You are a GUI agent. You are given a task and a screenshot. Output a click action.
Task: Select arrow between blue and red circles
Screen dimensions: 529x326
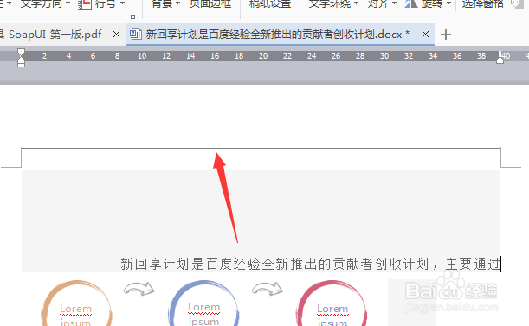267,289
